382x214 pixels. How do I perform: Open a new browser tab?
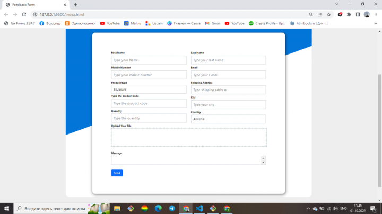pos(75,5)
